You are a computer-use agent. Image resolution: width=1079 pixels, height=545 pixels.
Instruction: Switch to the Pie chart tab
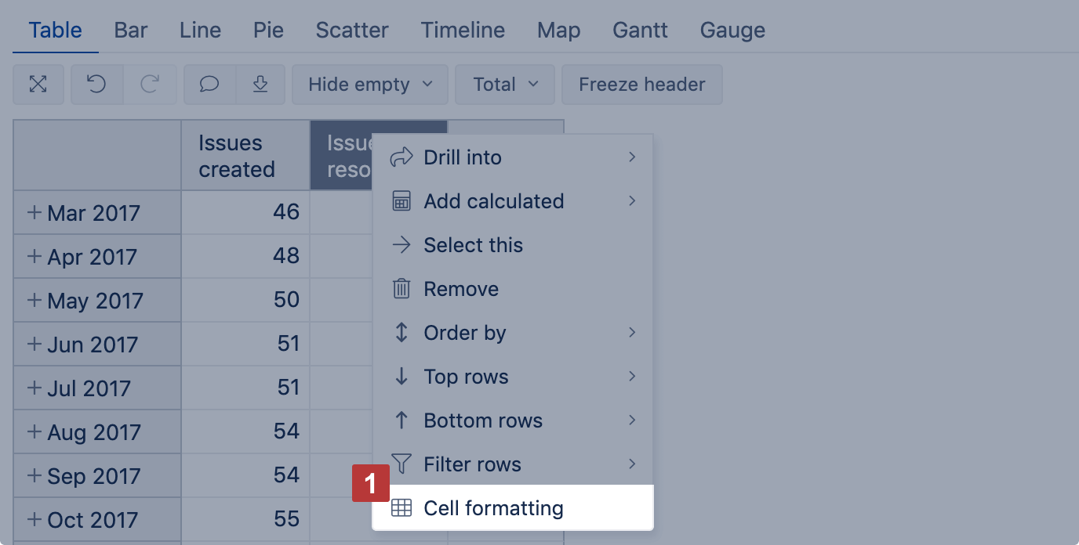click(x=268, y=30)
